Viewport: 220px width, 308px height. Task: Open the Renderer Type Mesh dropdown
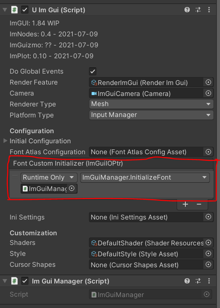point(151,104)
